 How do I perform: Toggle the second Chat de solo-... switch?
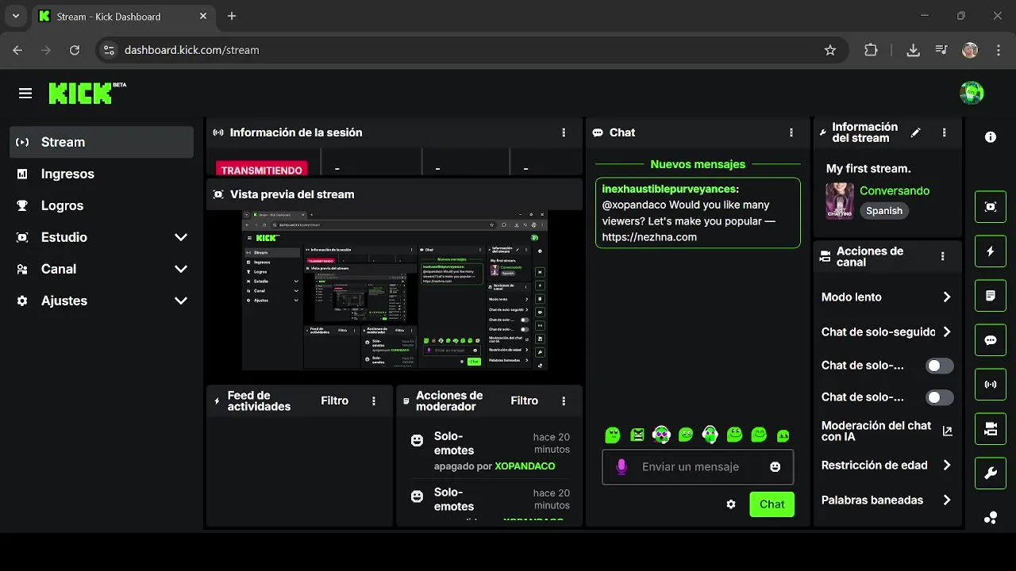940,397
